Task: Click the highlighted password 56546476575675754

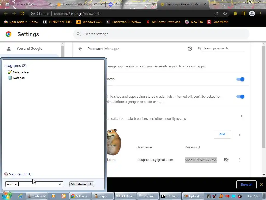Action: tap(201, 160)
